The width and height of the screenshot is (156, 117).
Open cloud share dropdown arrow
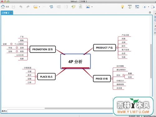click(149, 7)
